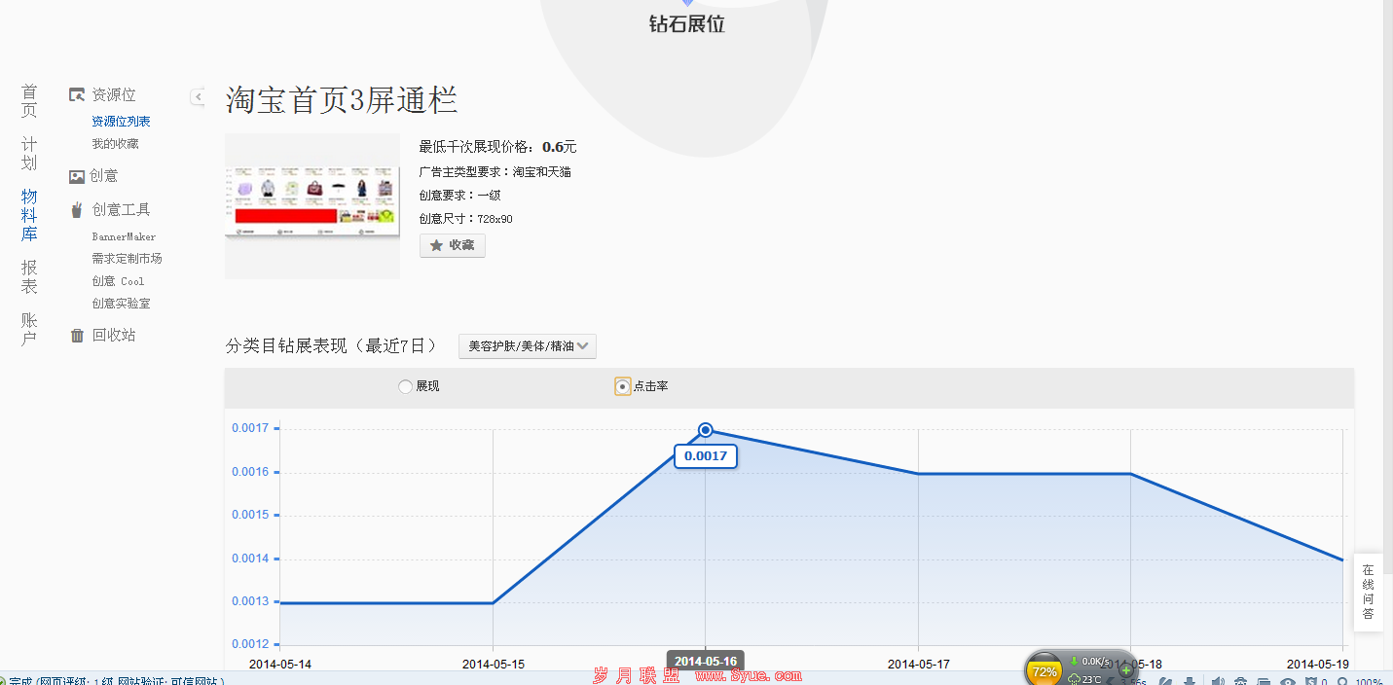1393x685 pixels.
Task: Click the 钻石展位 logo text at the top
Action: click(x=687, y=24)
